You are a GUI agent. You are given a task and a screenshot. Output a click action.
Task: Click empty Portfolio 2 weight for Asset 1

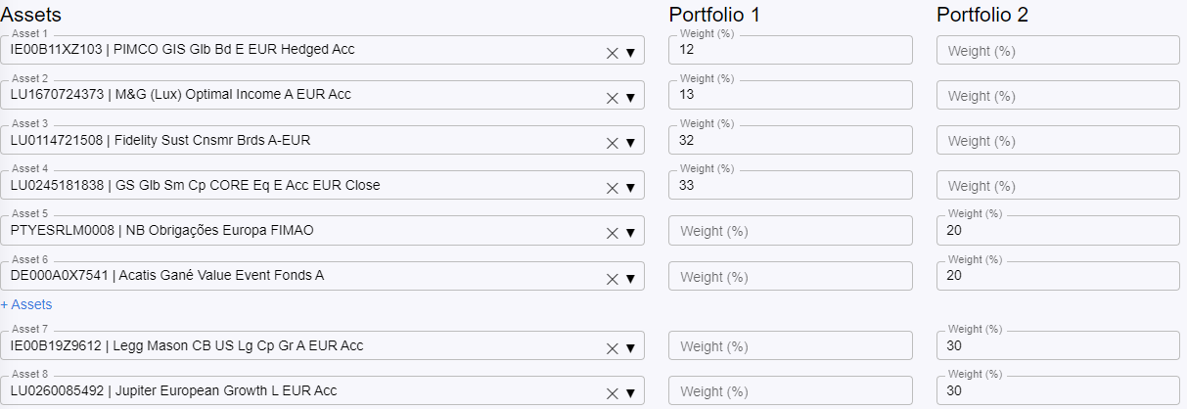[1057, 51]
